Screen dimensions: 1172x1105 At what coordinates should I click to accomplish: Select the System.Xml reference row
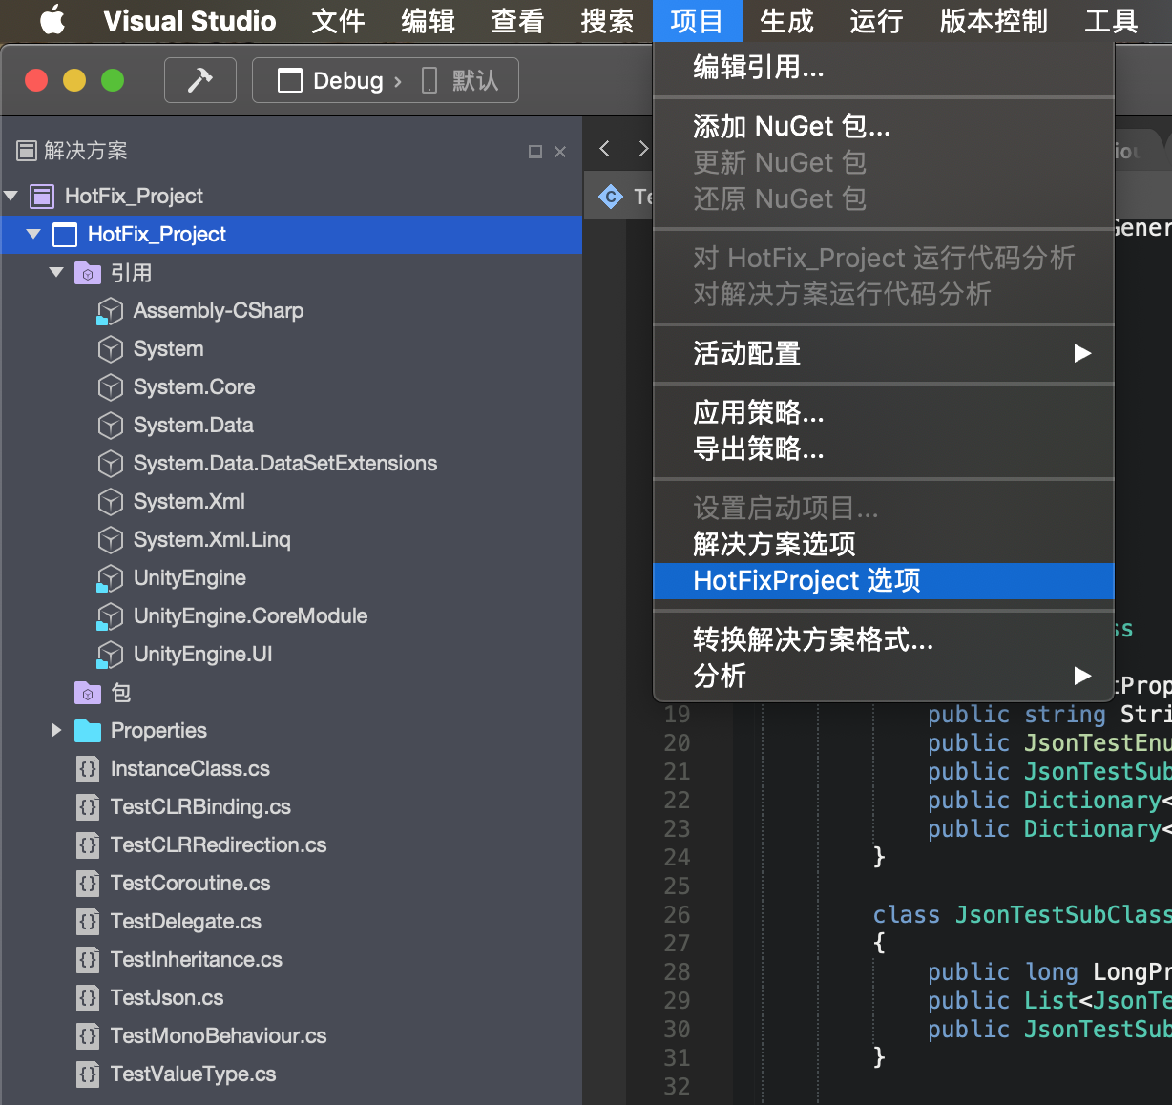pyautogui.click(x=291, y=502)
